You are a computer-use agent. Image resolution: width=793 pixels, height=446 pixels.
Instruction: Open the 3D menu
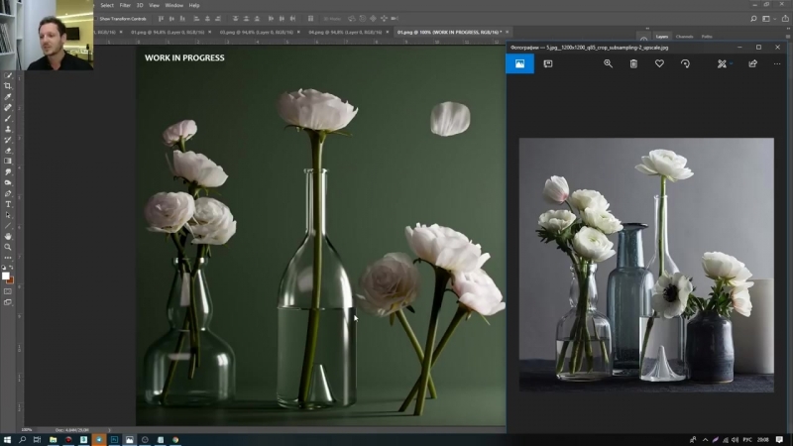[x=140, y=5]
